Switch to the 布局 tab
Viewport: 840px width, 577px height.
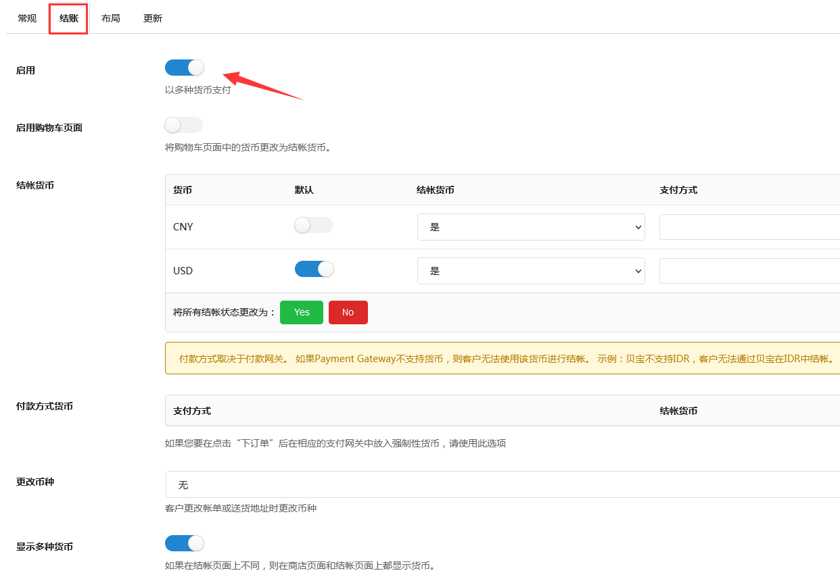pos(111,18)
